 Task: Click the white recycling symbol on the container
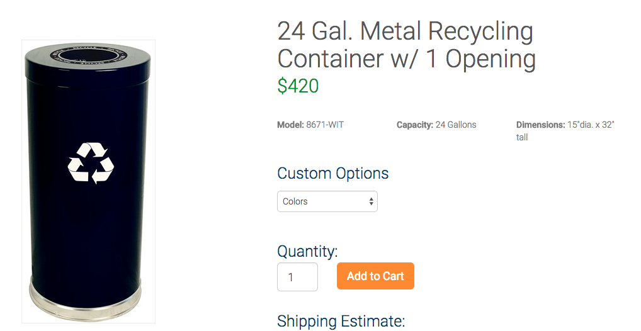coord(91,162)
